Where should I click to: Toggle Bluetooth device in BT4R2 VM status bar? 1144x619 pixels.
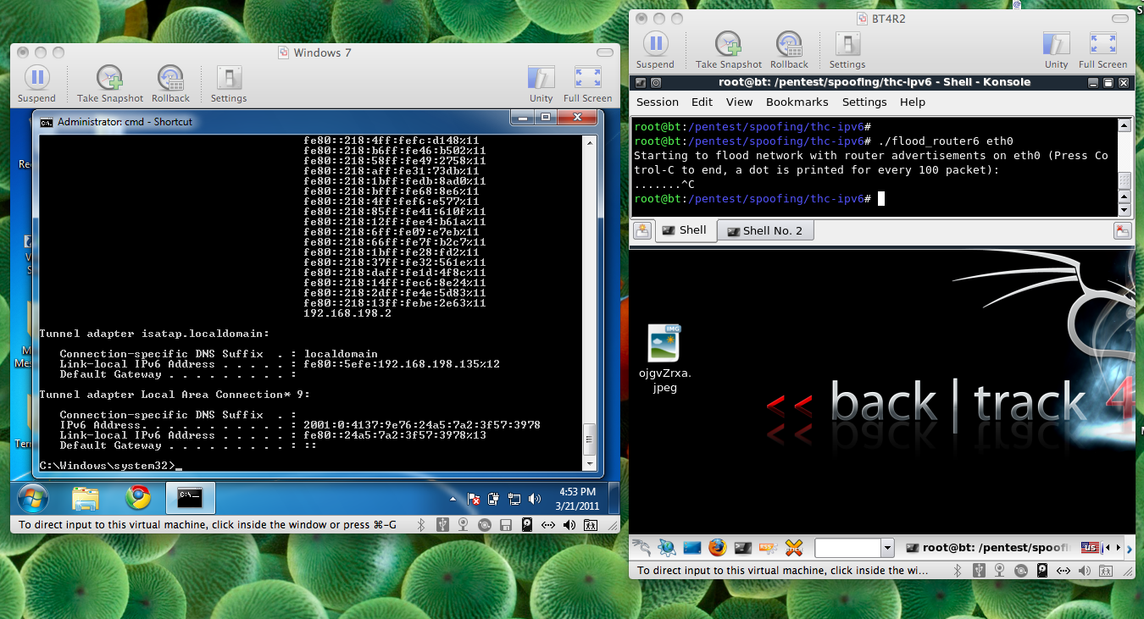point(958,570)
